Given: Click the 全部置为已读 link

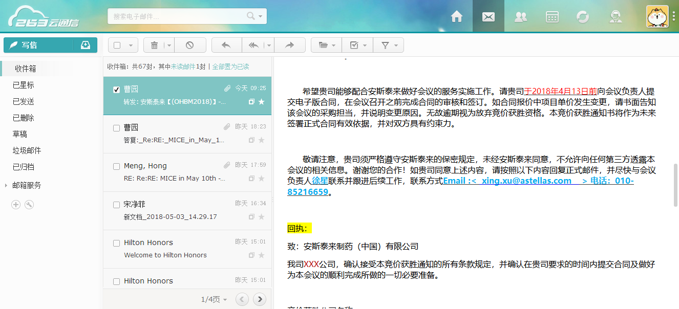Looking at the screenshot, I should coord(230,67).
